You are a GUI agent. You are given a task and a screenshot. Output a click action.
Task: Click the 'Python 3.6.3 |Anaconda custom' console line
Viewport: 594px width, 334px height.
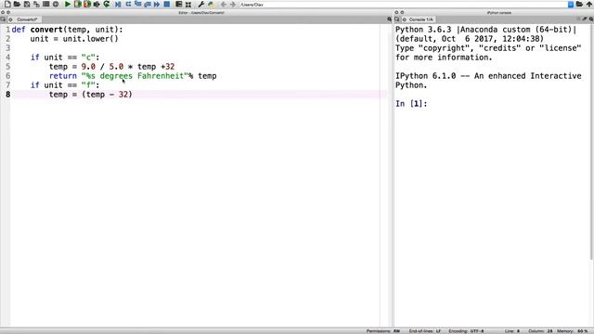point(485,30)
